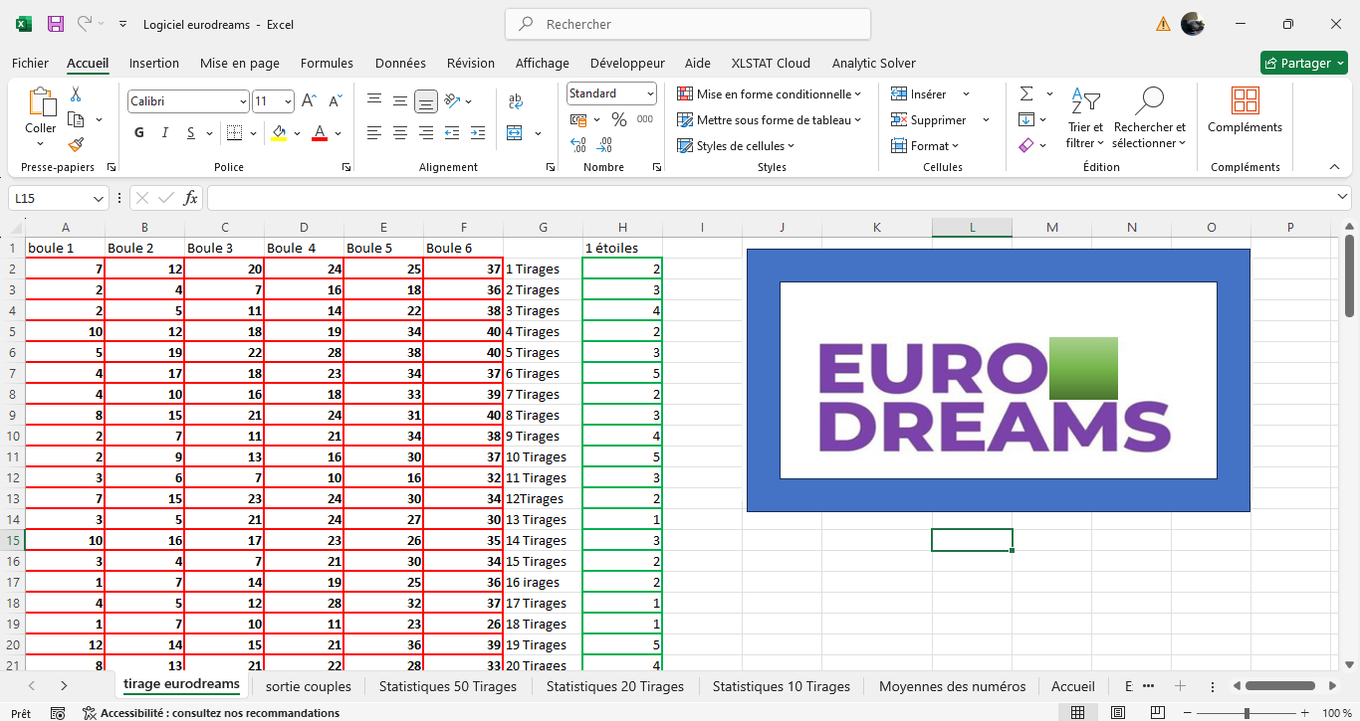Image resolution: width=1360 pixels, height=721 pixels.
Task: Switch to Normal view in the status bar
Action: [x=1077, y=713]
